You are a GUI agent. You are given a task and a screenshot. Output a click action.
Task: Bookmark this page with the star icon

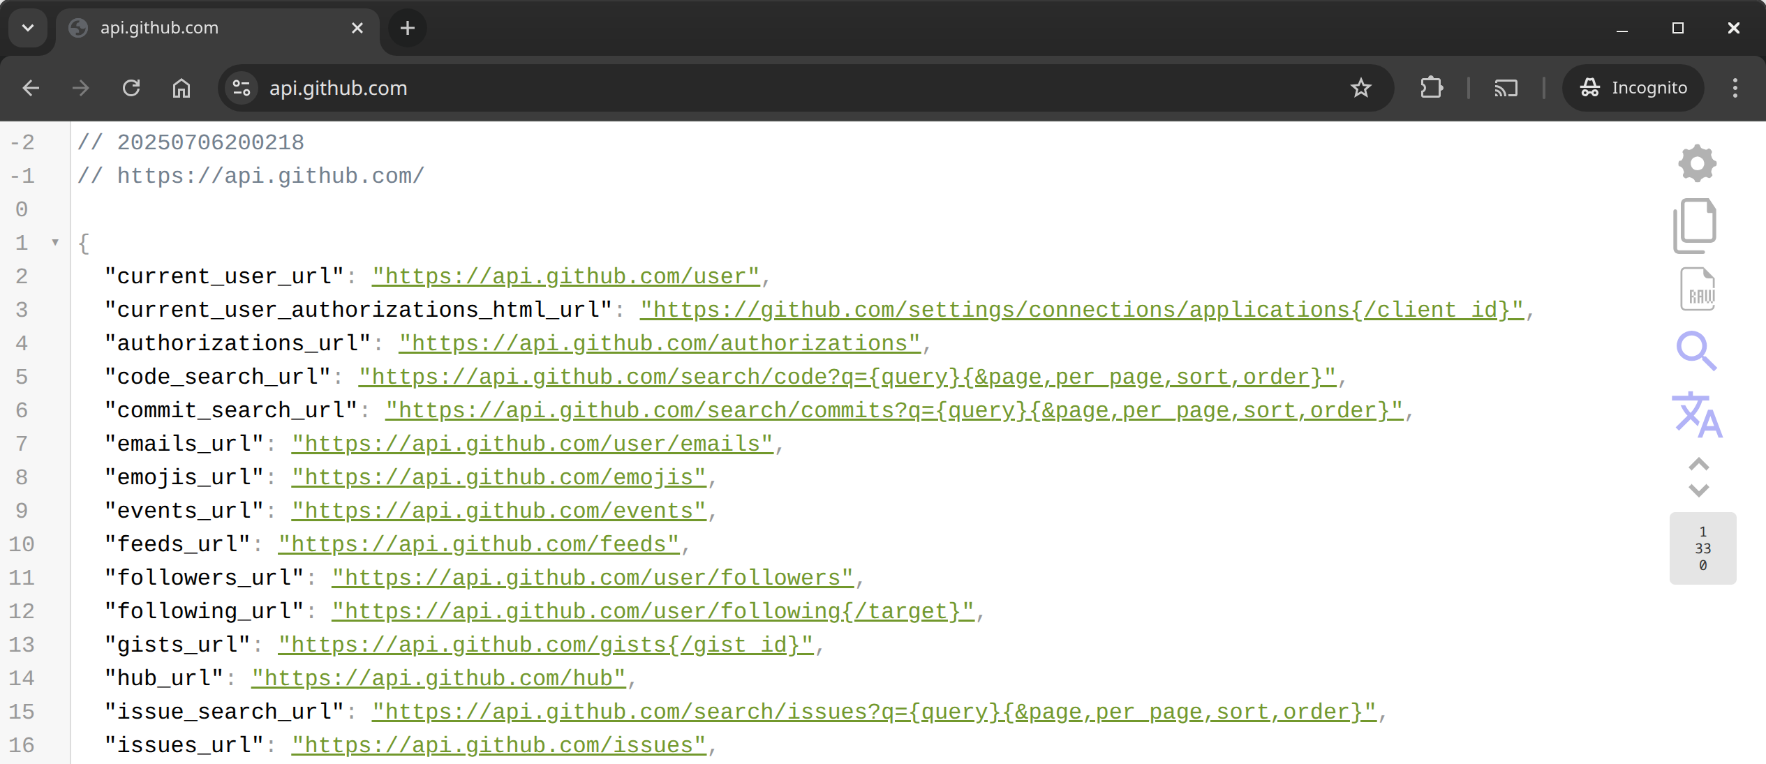(x=1360, y=88)
